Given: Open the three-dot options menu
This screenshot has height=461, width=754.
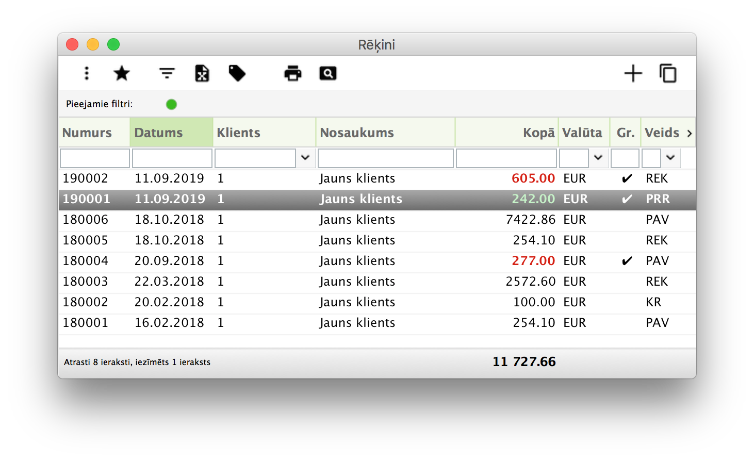Looking at the screenshot, I should tap(86, 73).
